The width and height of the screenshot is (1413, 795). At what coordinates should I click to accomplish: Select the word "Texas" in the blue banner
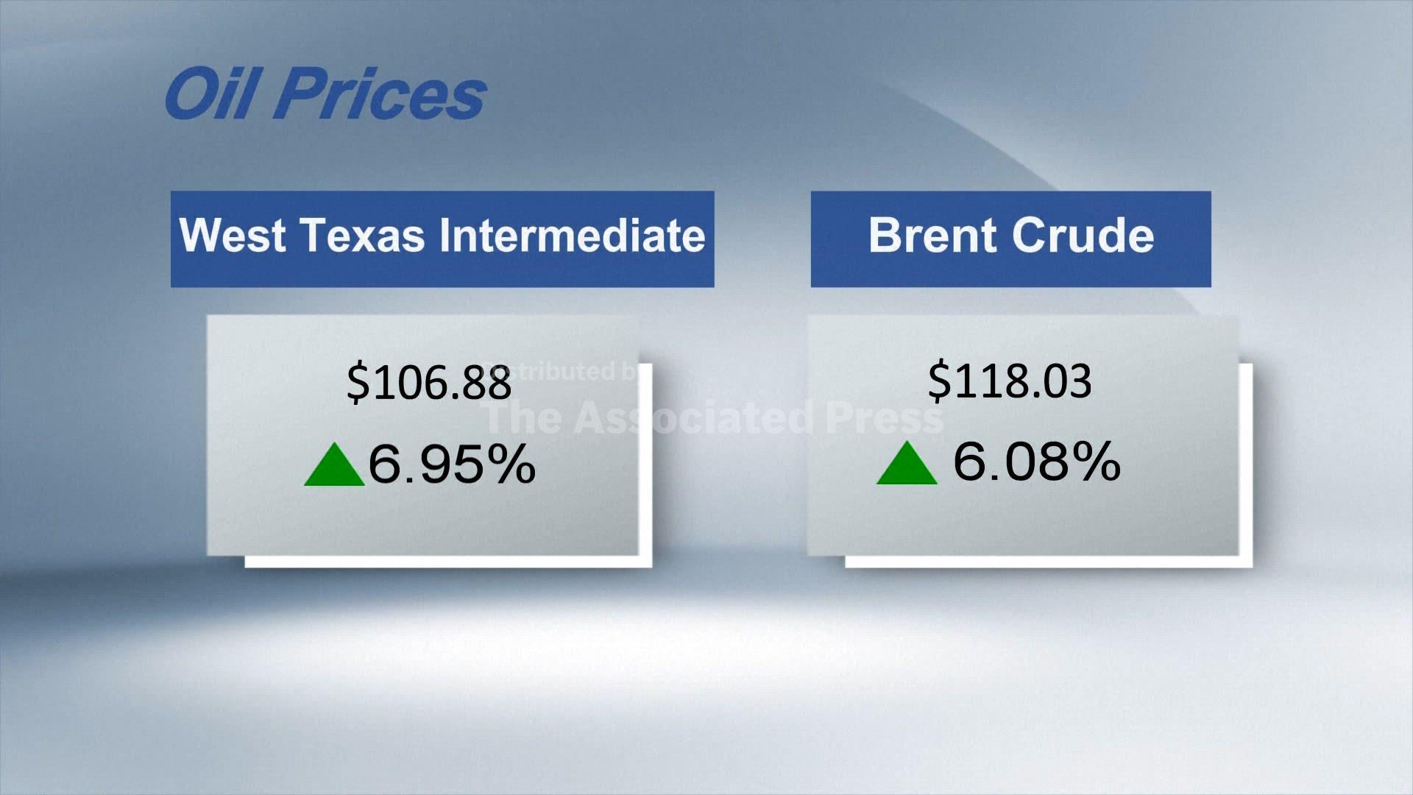click(362, 236)
